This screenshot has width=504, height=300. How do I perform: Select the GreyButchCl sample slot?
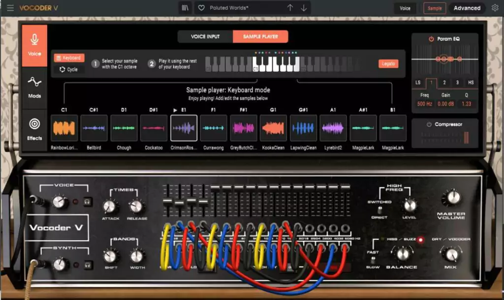point(243,128)
